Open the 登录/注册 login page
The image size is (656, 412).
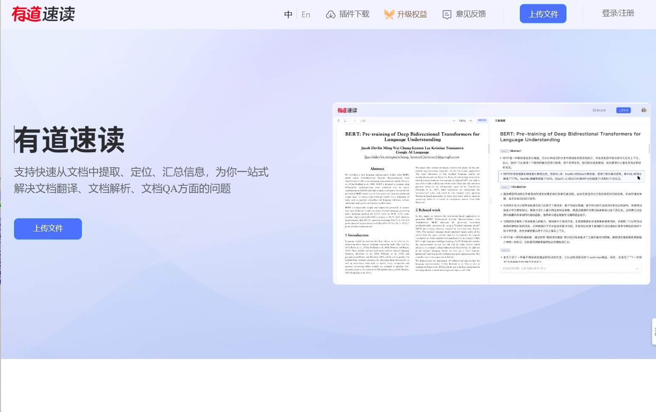618,13
